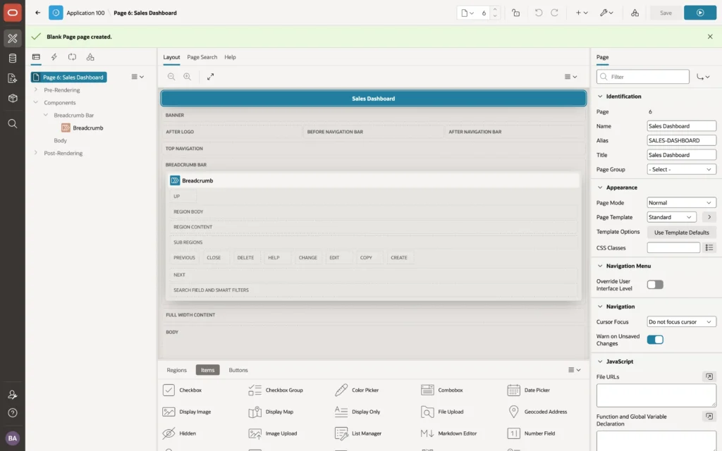
Task: Open Function and Global Variable editor icon
Action: pyautogui.click(x=709, y=416)
